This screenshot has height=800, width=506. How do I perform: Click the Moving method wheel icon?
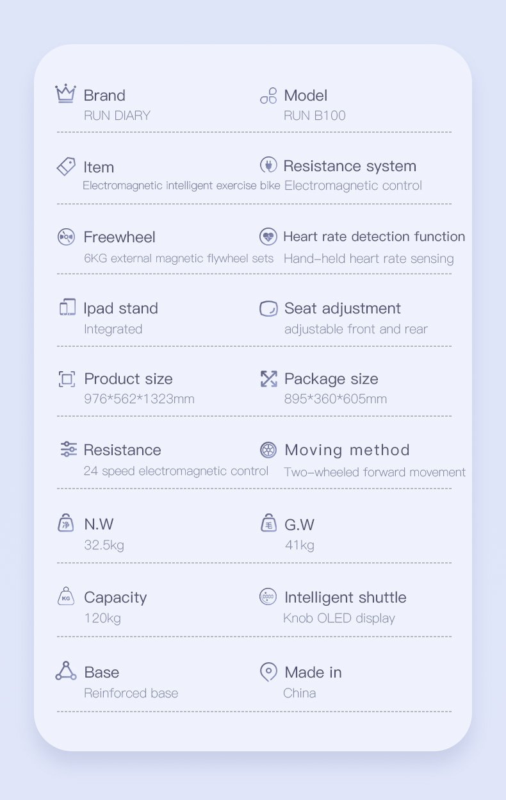[268, 450]
